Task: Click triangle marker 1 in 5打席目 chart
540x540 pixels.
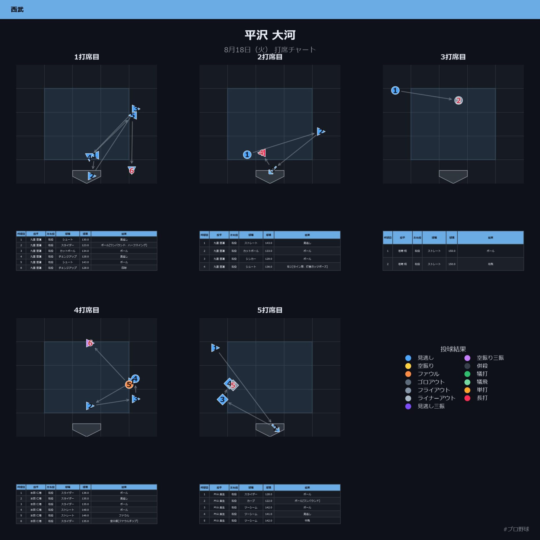Action: coord(215,348)
